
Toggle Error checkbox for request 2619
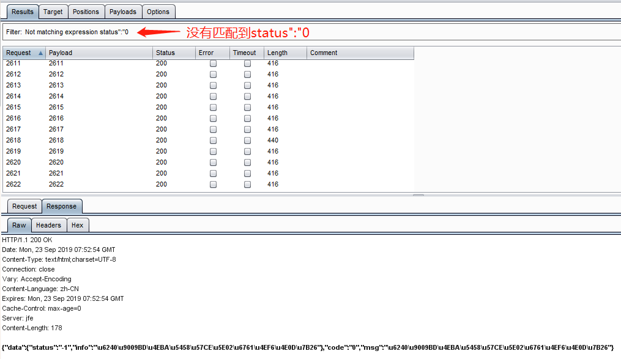coord(213,151)
